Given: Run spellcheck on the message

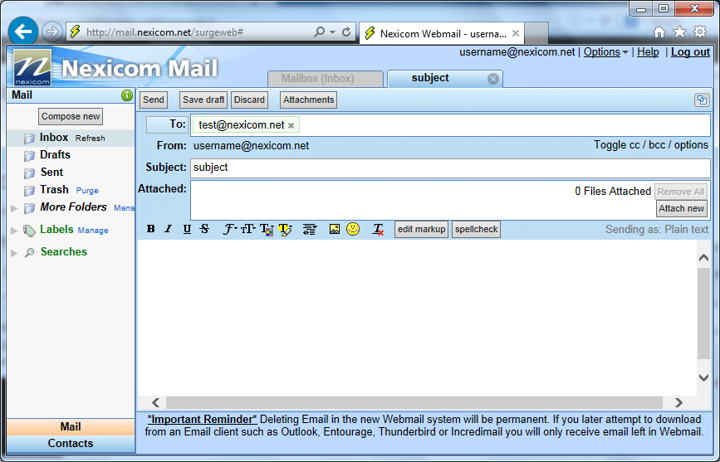Looking at the screenshot, I should pos(476,230).
